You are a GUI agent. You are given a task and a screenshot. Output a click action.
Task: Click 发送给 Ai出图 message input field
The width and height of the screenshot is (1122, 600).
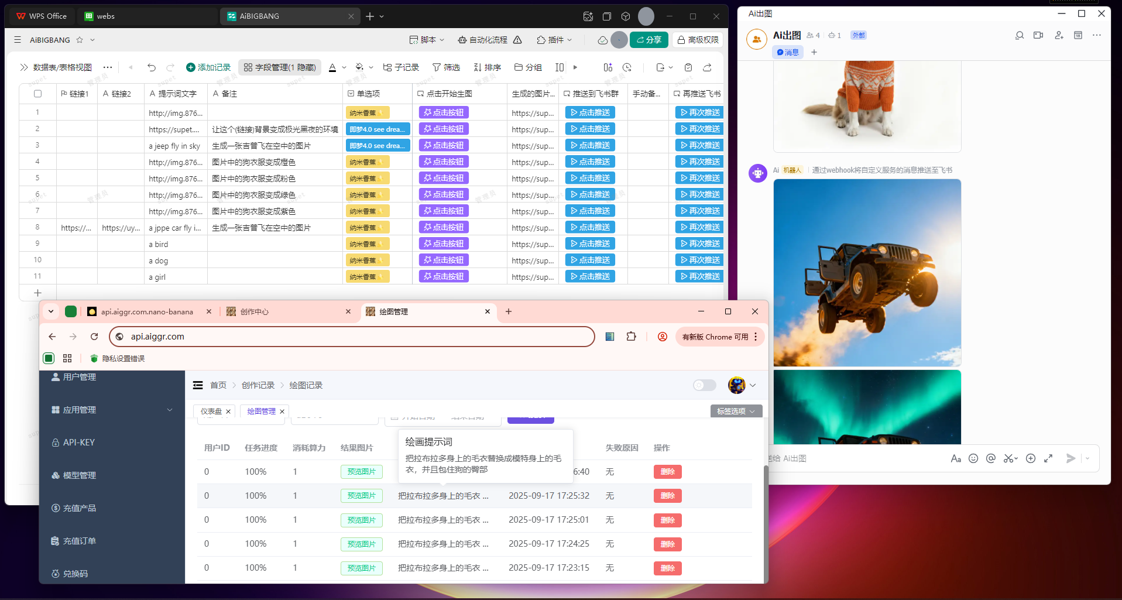(855, 458)
